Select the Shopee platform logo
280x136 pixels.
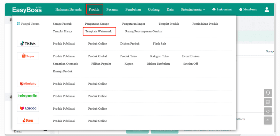pyautogui.click(x=28, y=56)
